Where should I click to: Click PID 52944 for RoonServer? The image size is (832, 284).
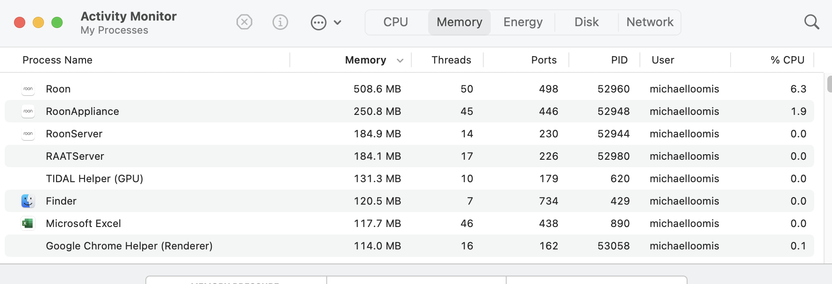(614, 134)
